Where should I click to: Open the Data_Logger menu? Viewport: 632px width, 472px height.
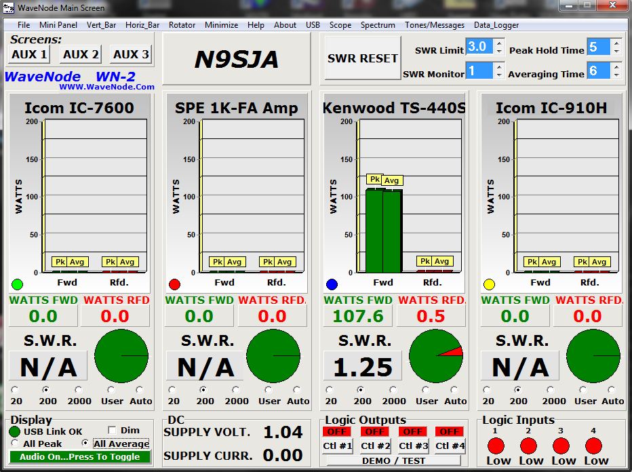pyautogui.click(x=496, y=25)
